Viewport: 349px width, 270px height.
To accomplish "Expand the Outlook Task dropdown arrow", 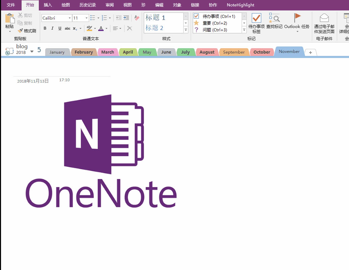I will (x=297, y=31).
